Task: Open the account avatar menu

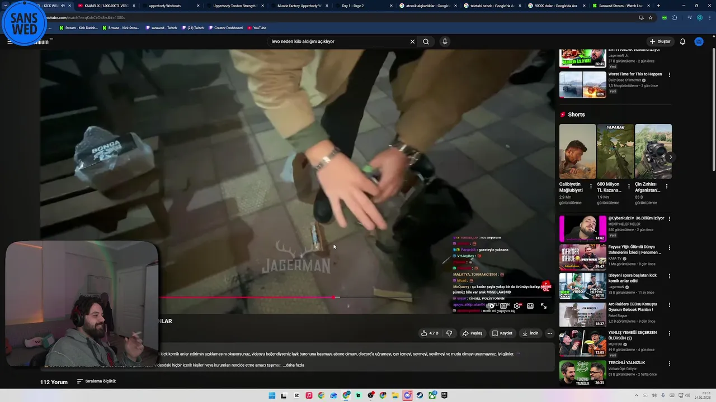Action: [x=699, y=41]
